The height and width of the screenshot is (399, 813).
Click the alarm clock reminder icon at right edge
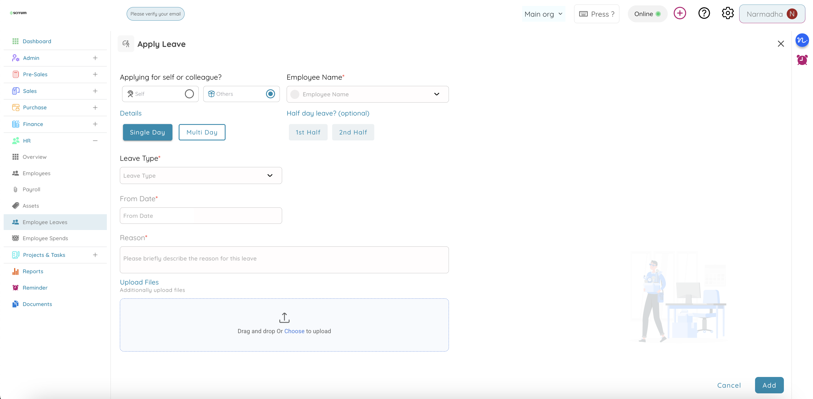point(802,60)
